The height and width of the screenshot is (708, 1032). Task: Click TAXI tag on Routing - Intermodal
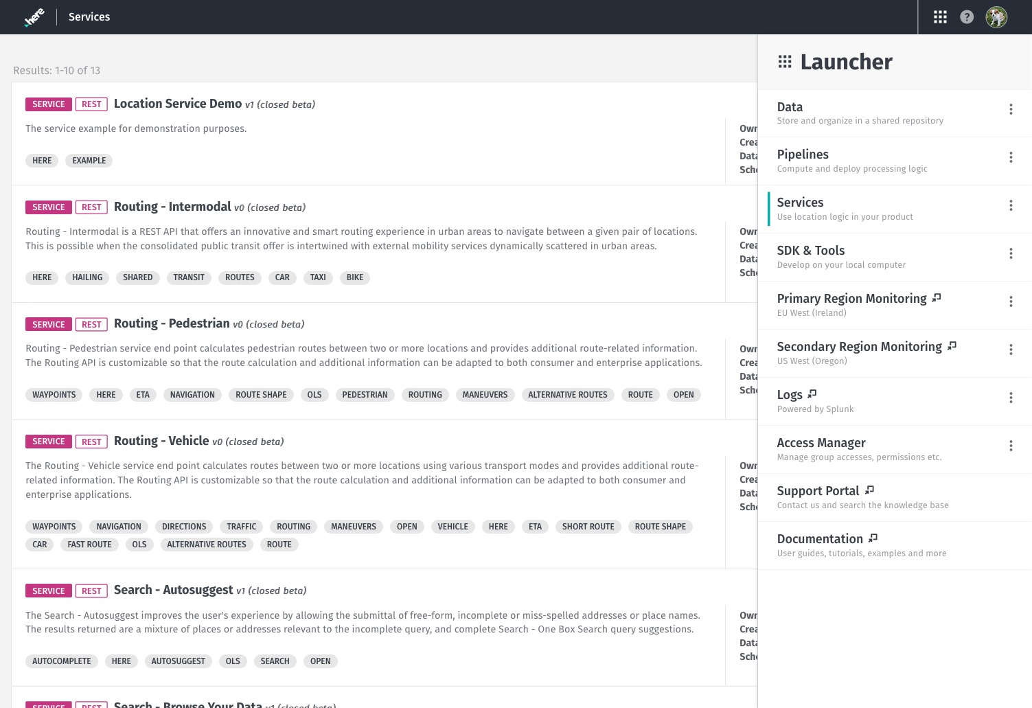coord(318,277)
